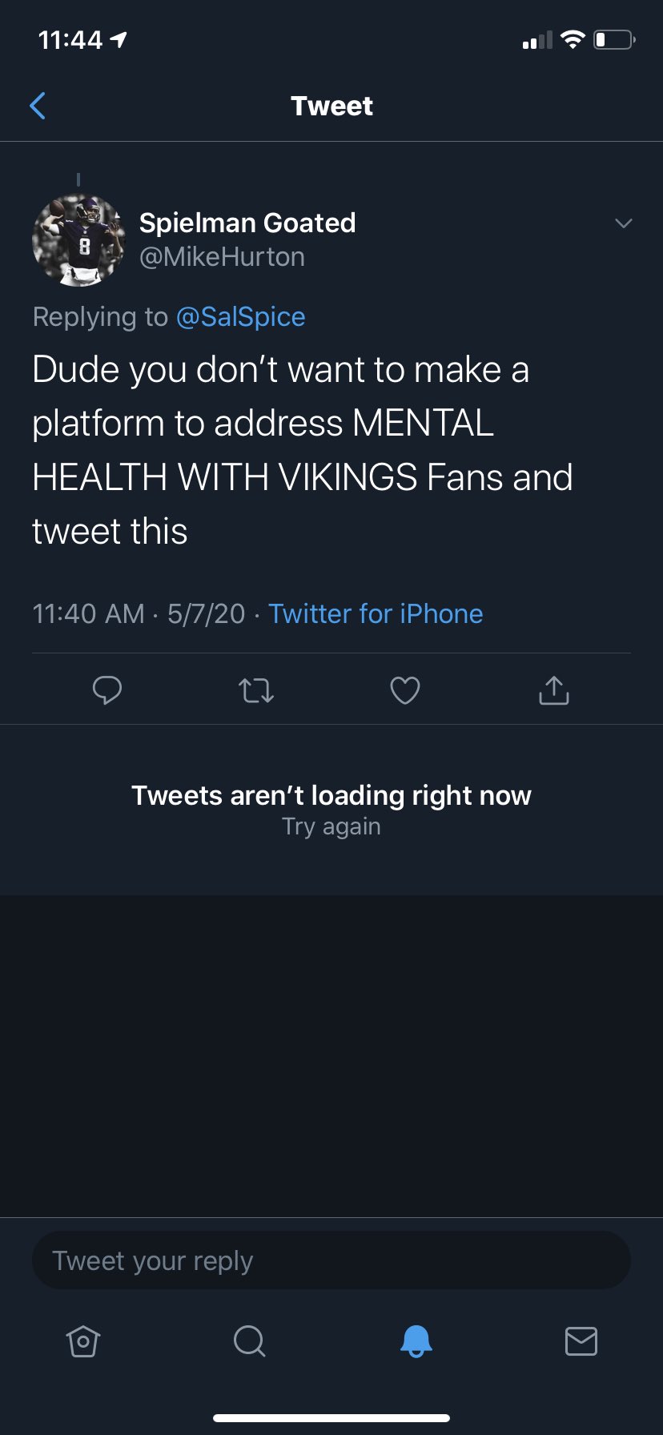Open the Notifications bell tab
The image size is (663, 1435).
click(x=416, y=1341)
